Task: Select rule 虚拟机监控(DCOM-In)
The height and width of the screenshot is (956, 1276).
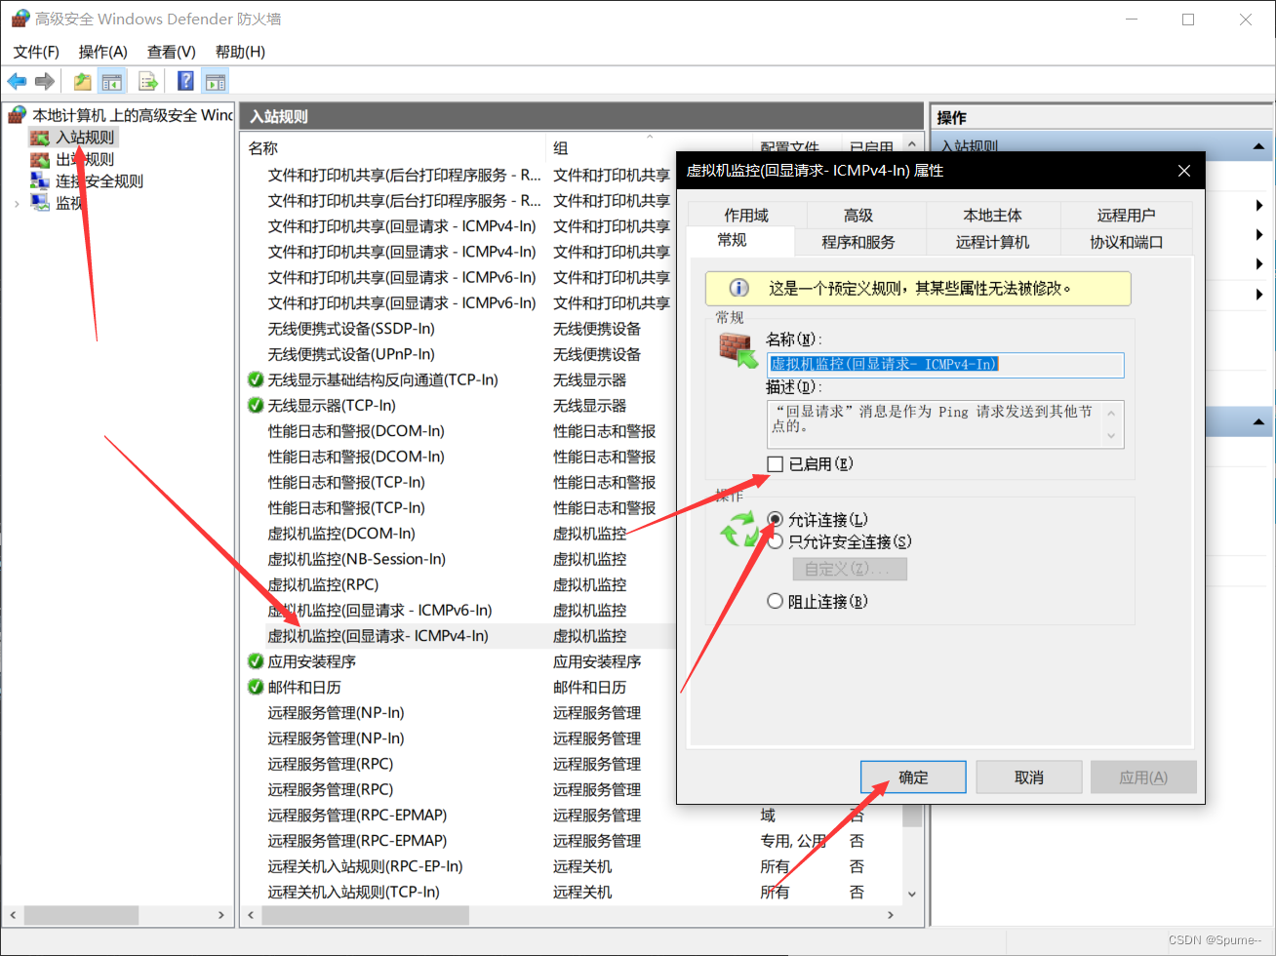Action: (341, 534)
